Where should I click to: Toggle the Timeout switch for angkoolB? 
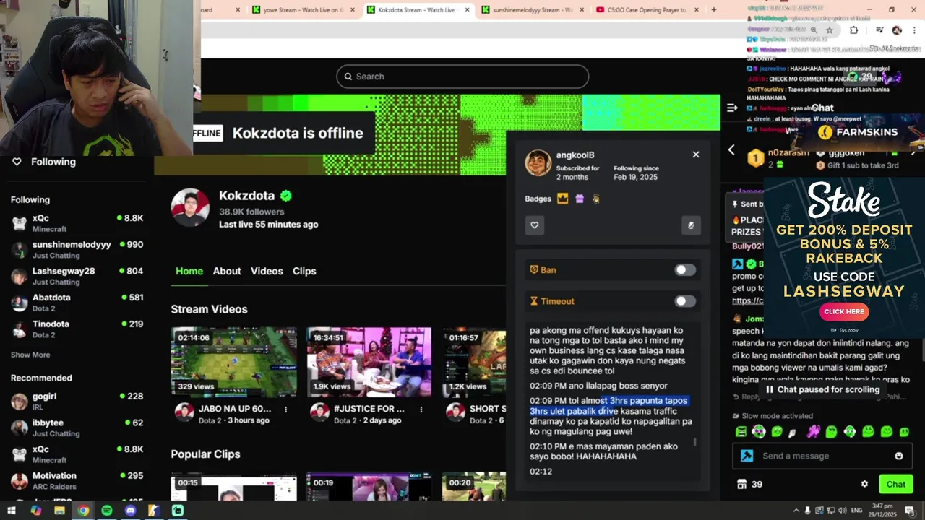pyautogui.click(x=685, y=301)
